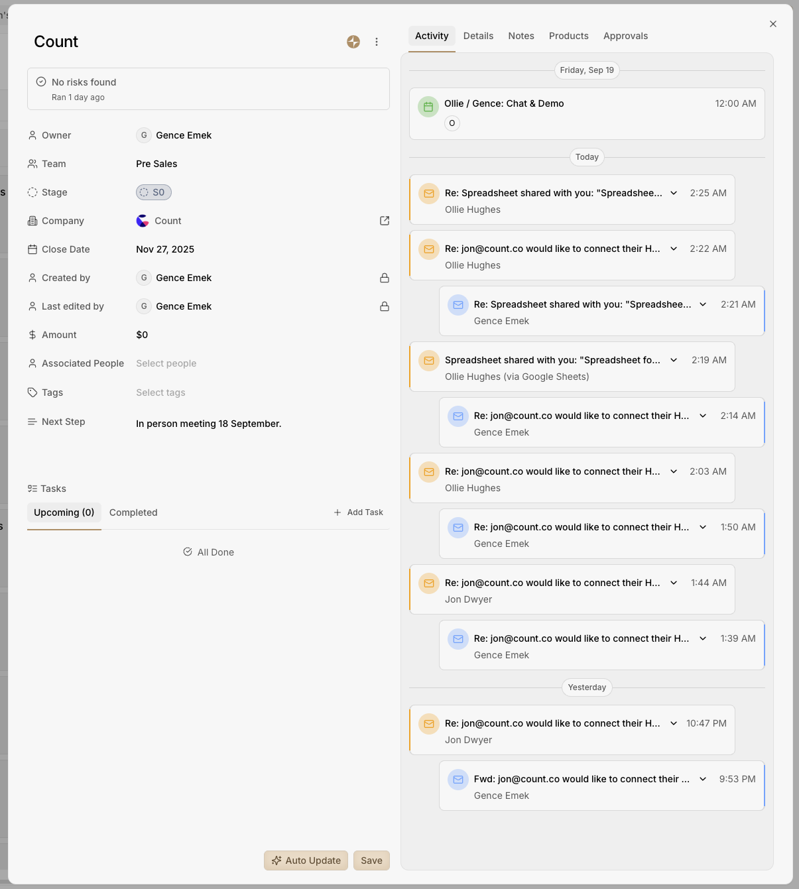Expand the 2:22 AM email from Ollie Hughes
This screenshot has width=799, height=889.
tap(674, 249)
